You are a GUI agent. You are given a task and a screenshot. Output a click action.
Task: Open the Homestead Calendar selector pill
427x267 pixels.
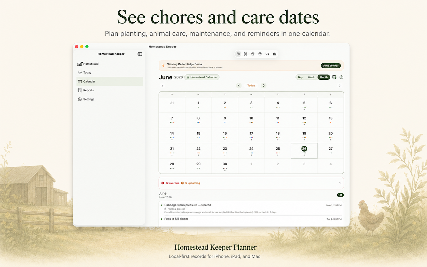coord(202,77)
